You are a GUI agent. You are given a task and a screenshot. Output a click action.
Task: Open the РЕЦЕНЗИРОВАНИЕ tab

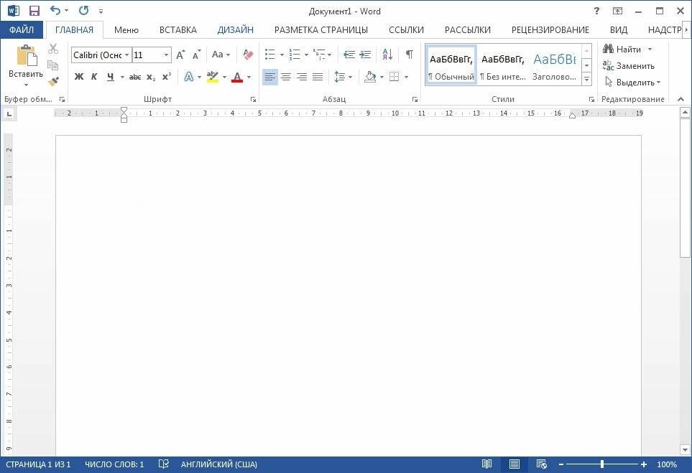pos(550,30)
